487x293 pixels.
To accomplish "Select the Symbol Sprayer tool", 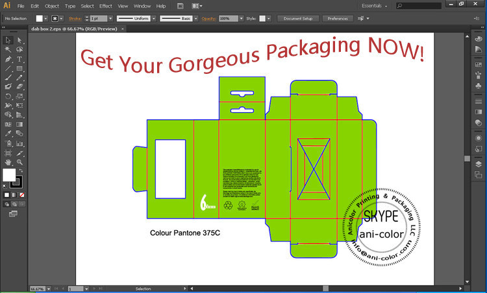I will [x=8, y=143].
